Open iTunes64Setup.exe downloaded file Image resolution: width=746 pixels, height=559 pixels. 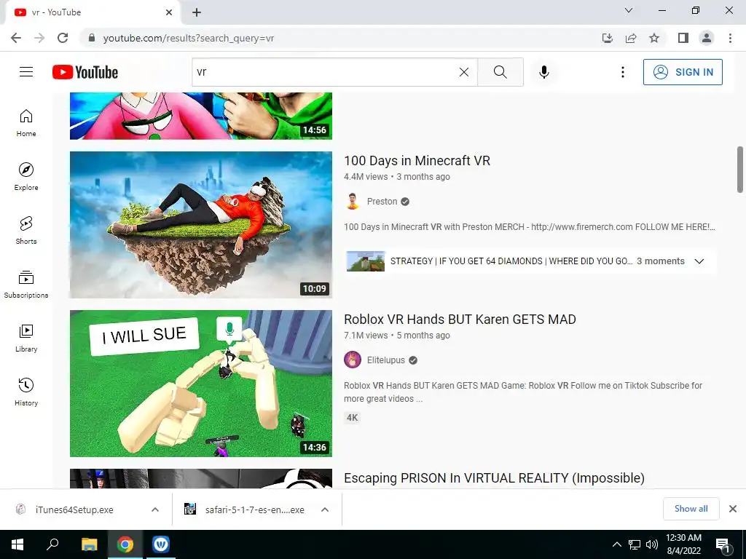click(74, 510)
